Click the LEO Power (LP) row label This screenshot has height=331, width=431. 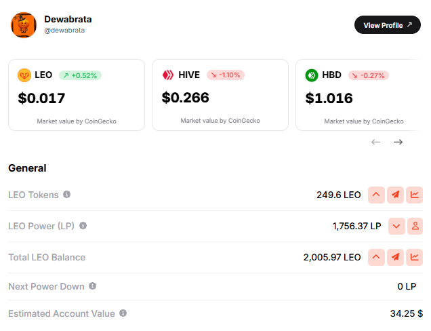(x=41, y=226)
